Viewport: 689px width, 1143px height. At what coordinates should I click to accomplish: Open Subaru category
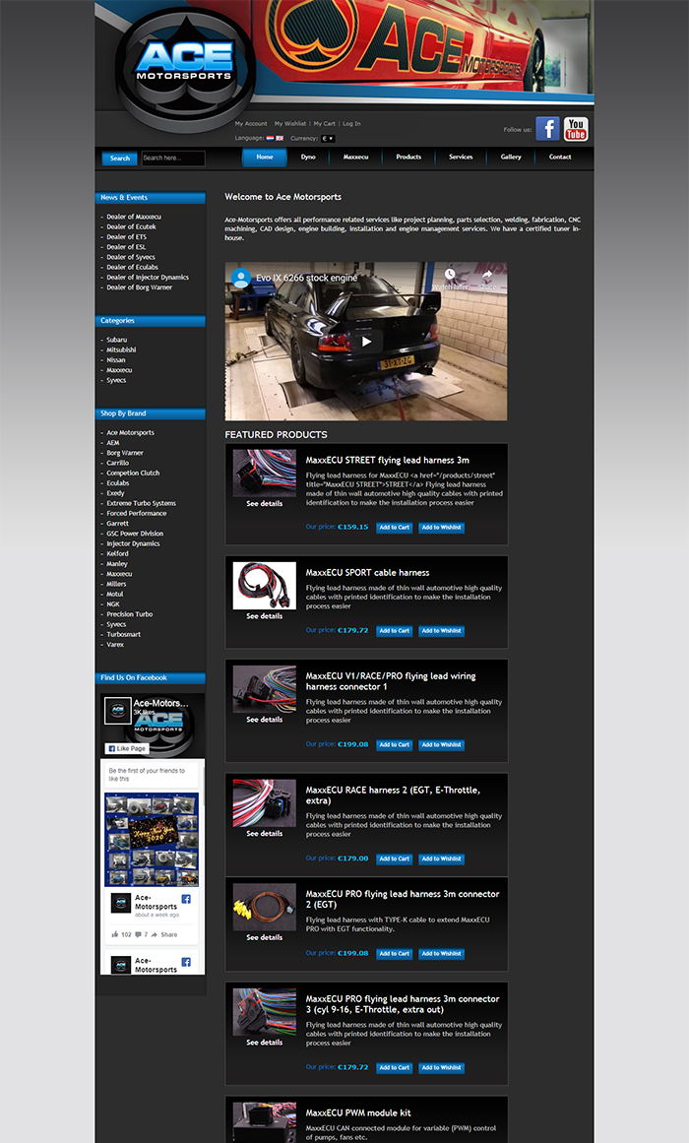117,340
